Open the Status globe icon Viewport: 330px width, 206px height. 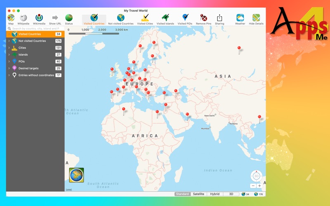pos(69,19)
